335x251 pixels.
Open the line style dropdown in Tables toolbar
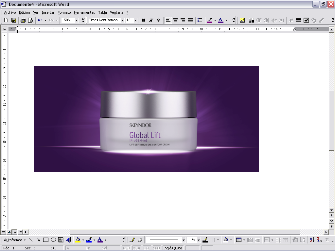pos(183,240)
